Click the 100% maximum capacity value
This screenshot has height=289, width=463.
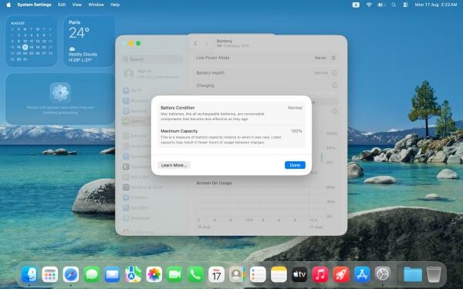[296, 131]
